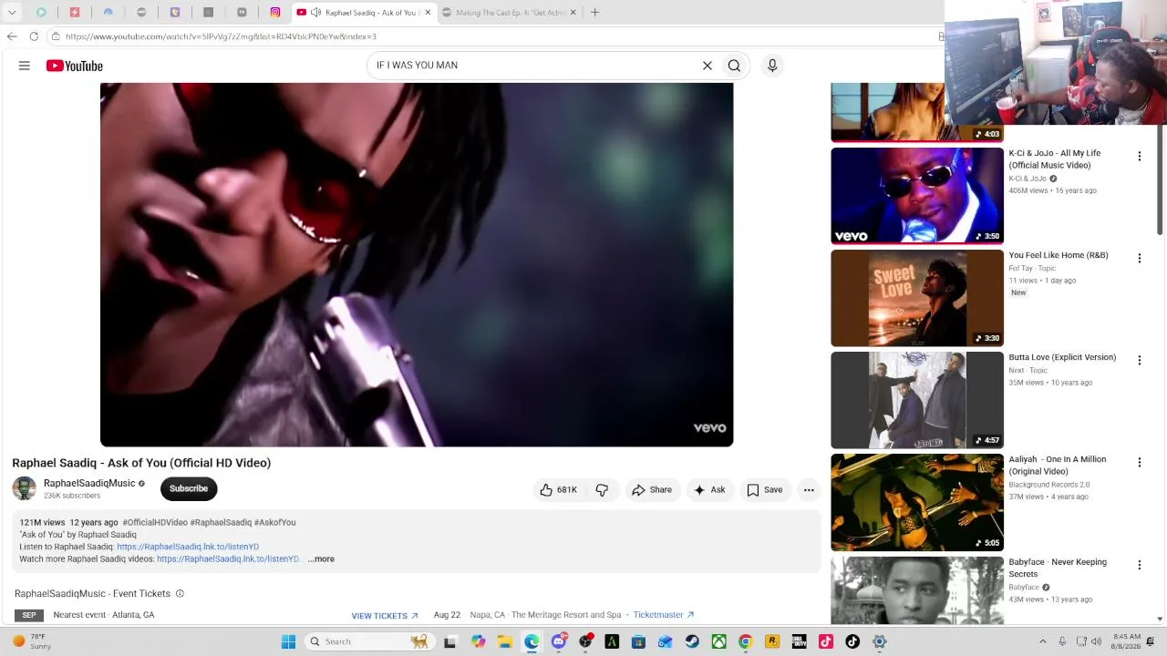Save video to a playlist
Image resolution: width=1167 pixels, height=656 pixels.
765,490
